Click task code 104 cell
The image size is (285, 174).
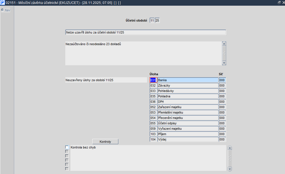point(153,139)
